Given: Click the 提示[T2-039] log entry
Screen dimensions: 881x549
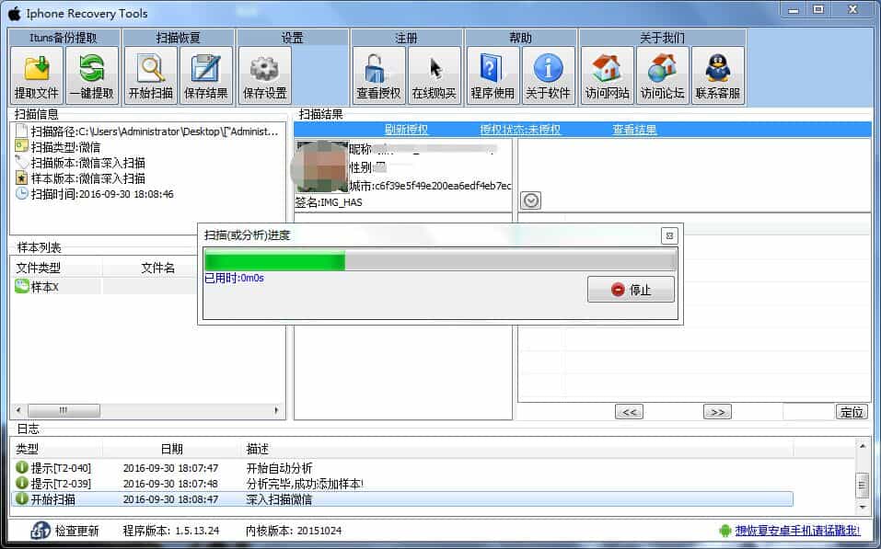Looking at the screenshot, I should pyautogui.click(x=403, y=484).
